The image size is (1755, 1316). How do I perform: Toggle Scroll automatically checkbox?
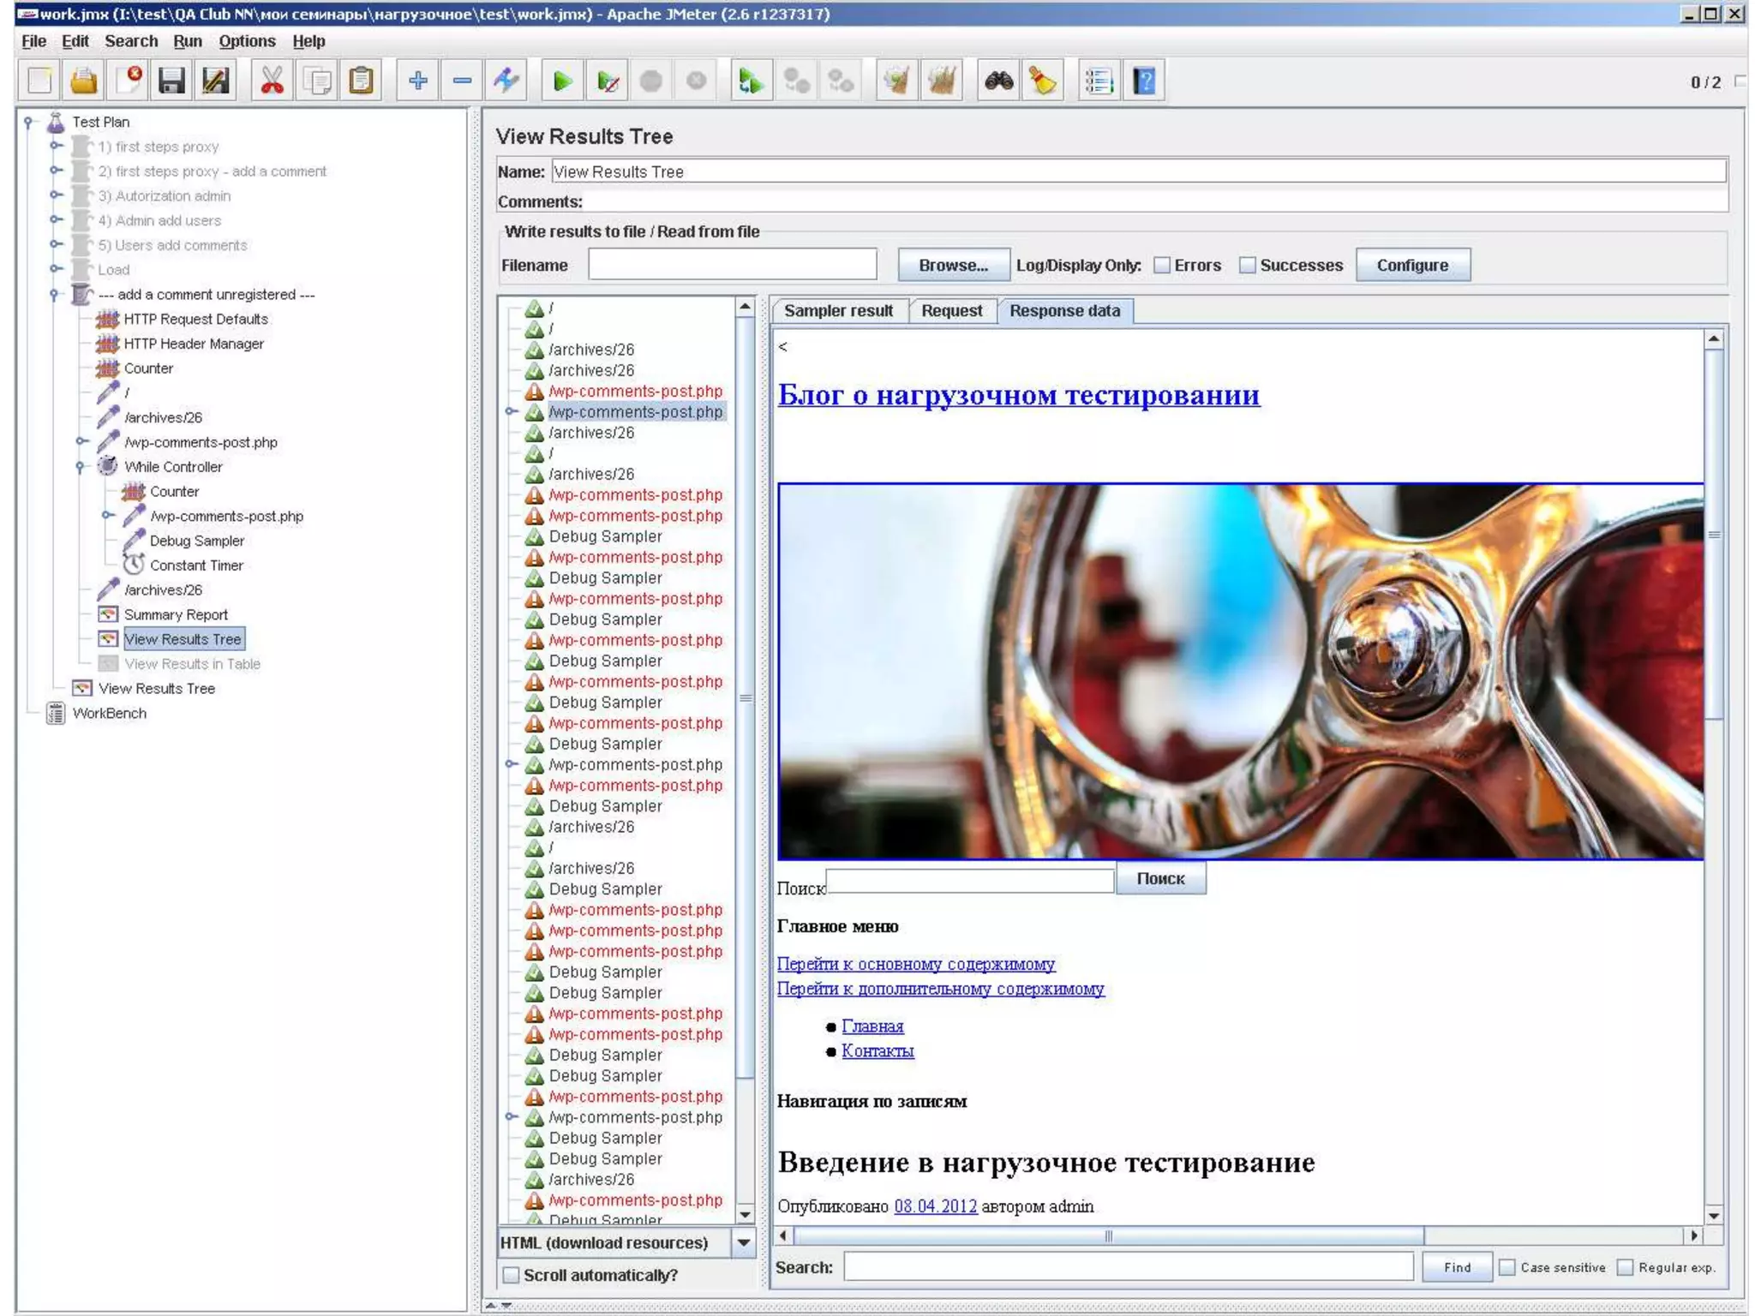point(512,1275)
